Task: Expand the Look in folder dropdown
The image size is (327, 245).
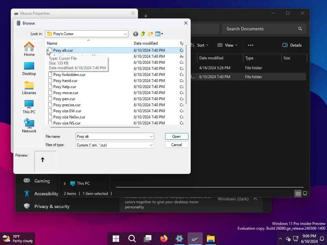Action: [125, 34]
